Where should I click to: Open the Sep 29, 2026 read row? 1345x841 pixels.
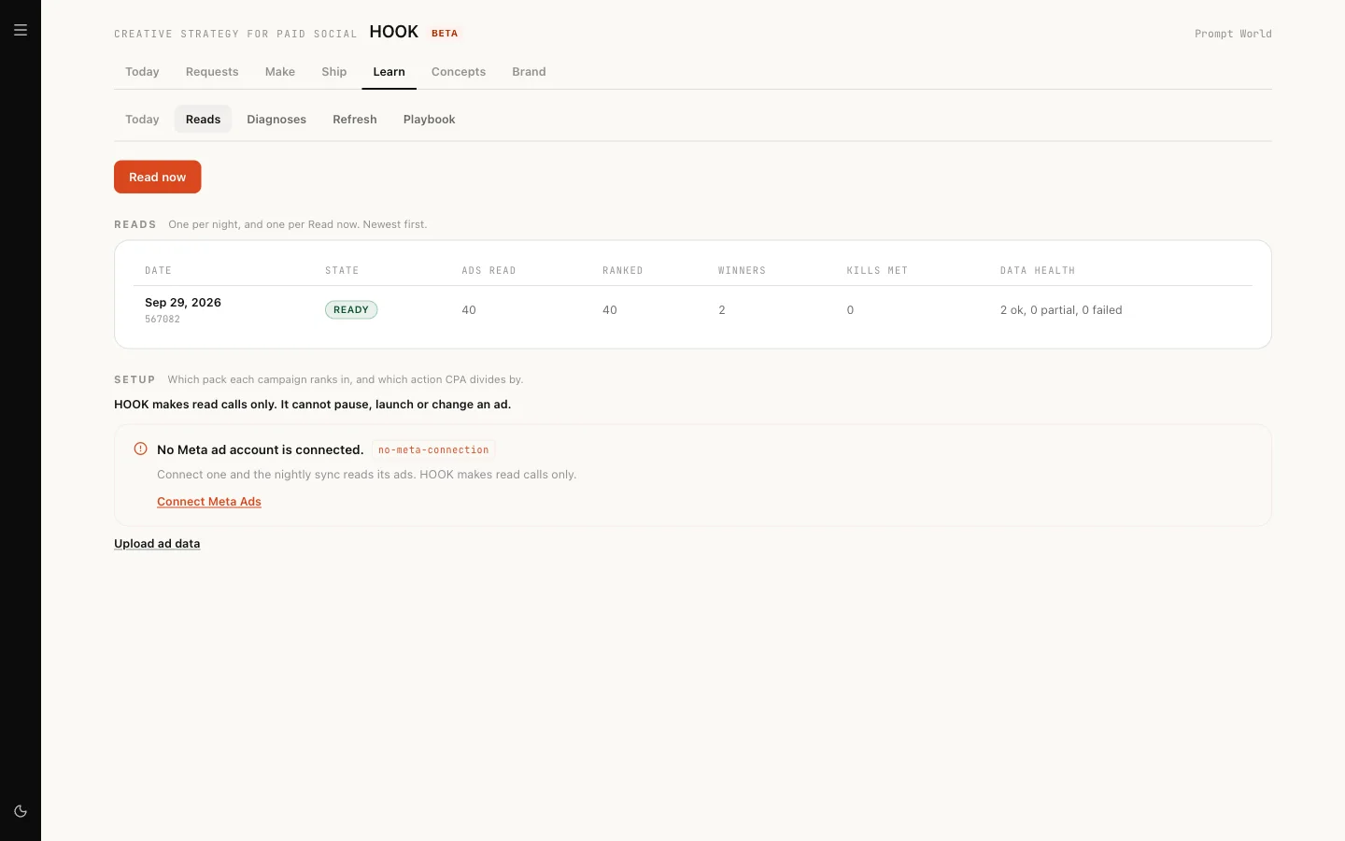(x=693, y=309)
